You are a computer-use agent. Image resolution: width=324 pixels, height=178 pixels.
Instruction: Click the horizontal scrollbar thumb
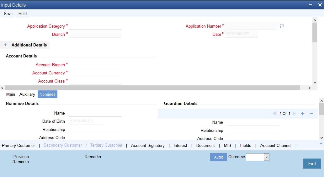coord(152,88)
